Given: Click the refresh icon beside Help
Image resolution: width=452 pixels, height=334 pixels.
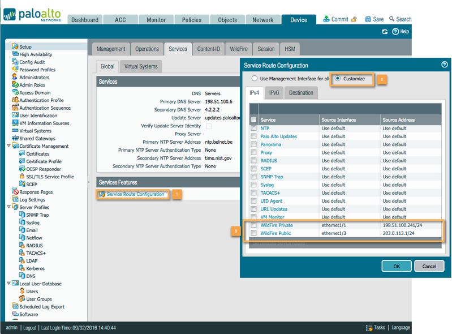Looking at the screenshot, I should pyautogui.click(x=385, y=32).
